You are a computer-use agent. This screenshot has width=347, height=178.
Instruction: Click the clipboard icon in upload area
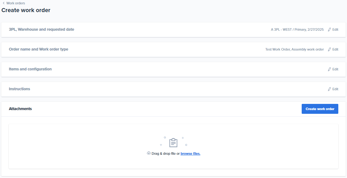click(173, 143)
